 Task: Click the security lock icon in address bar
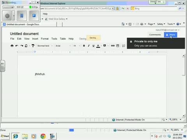click(x=117, y=9)
